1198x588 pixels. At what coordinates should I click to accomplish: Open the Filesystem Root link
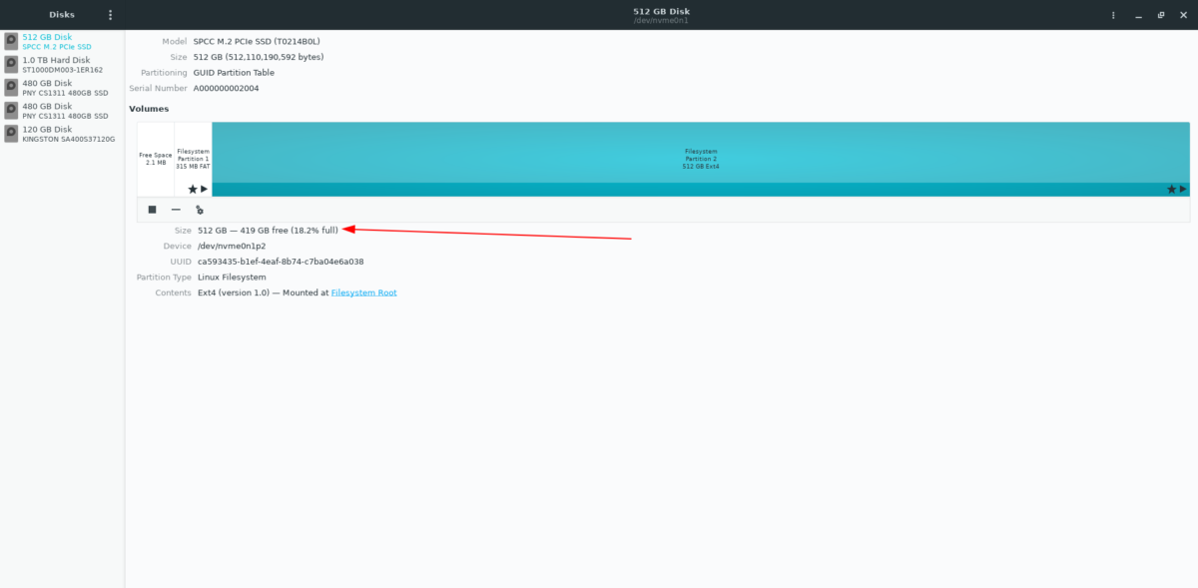pyautogui.click(x=363, y=293)
